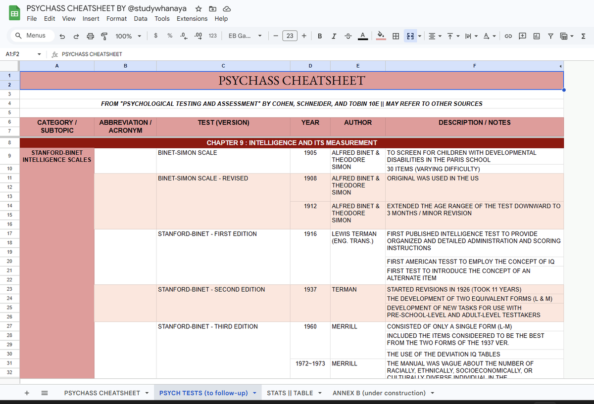
Task: Star the document
Action: (x=198, y=9)
